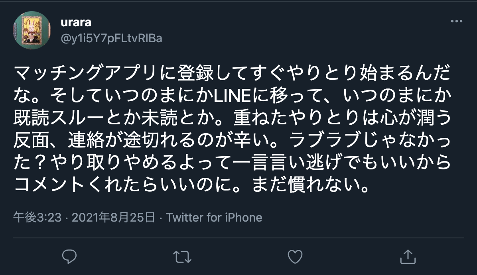Retweet this tweet using the arrows icon
This screenshot has width=477, height=275.
(183, 257)
